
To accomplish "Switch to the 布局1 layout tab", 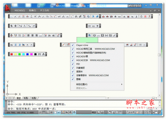I will [x=26, y=98].
